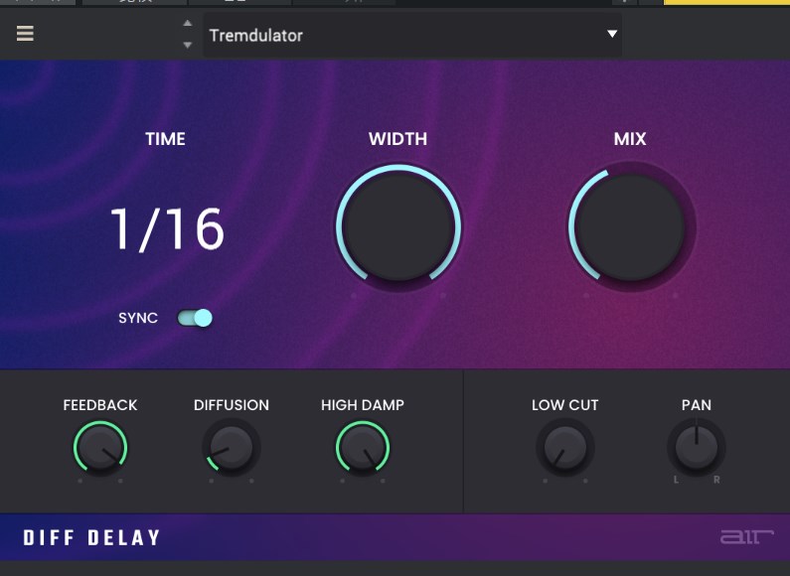Open the hamburger menu
790x576 pixels.
click(x=25, y=34)
